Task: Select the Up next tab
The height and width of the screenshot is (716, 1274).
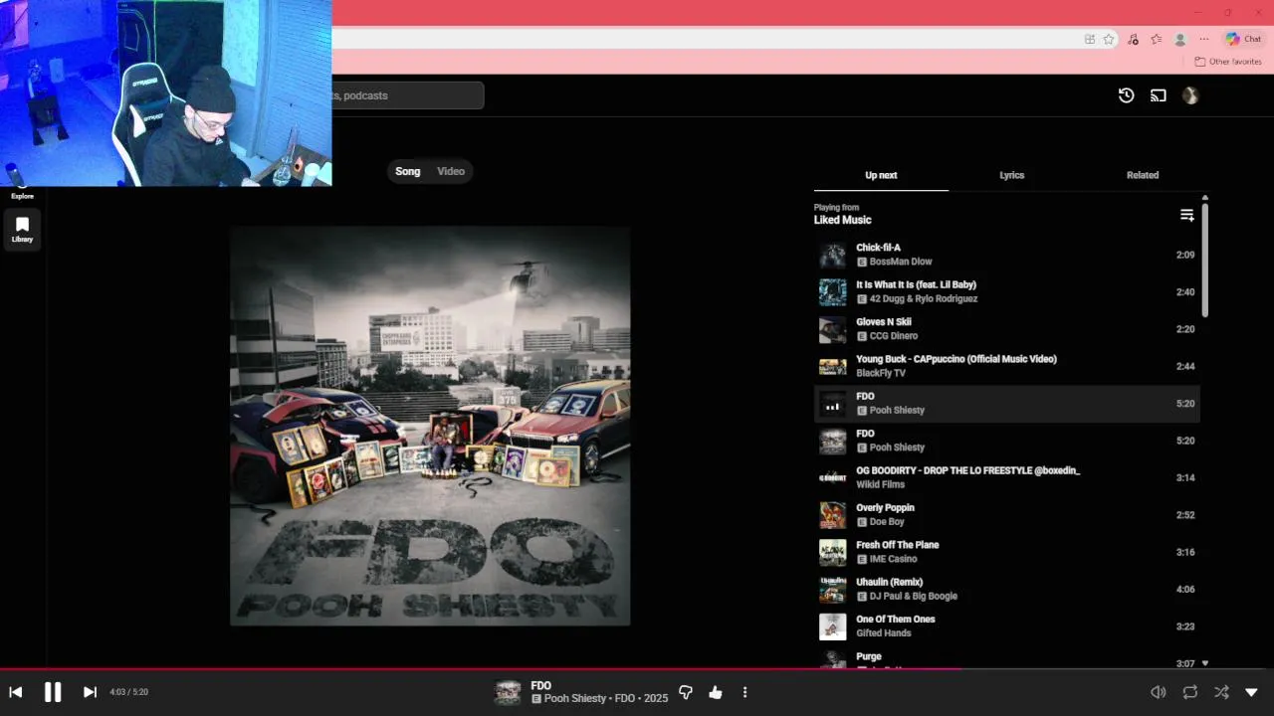Action: (881, 175)
